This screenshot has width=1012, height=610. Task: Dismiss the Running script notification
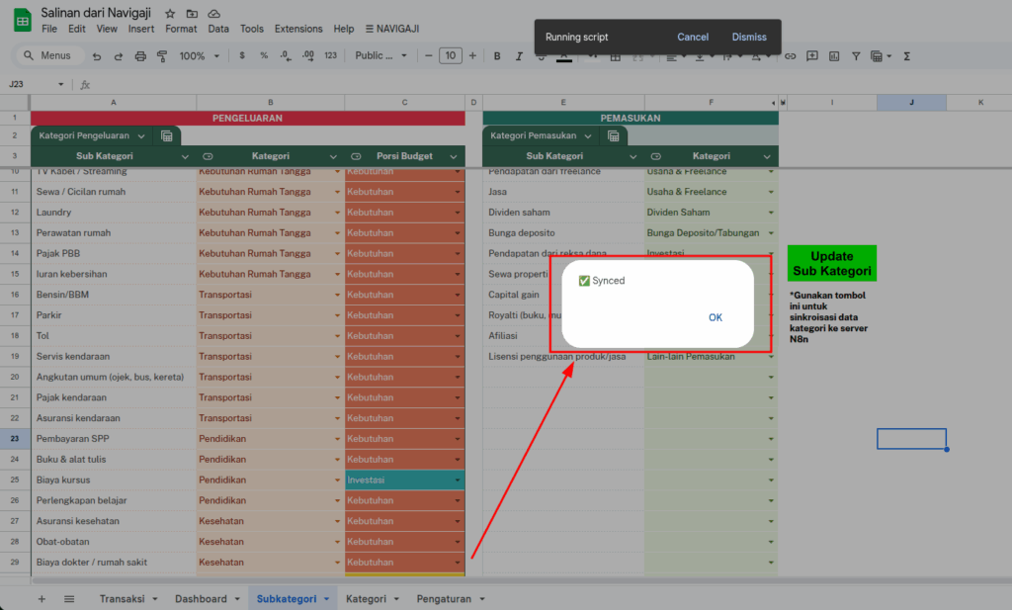pos(749,38)
